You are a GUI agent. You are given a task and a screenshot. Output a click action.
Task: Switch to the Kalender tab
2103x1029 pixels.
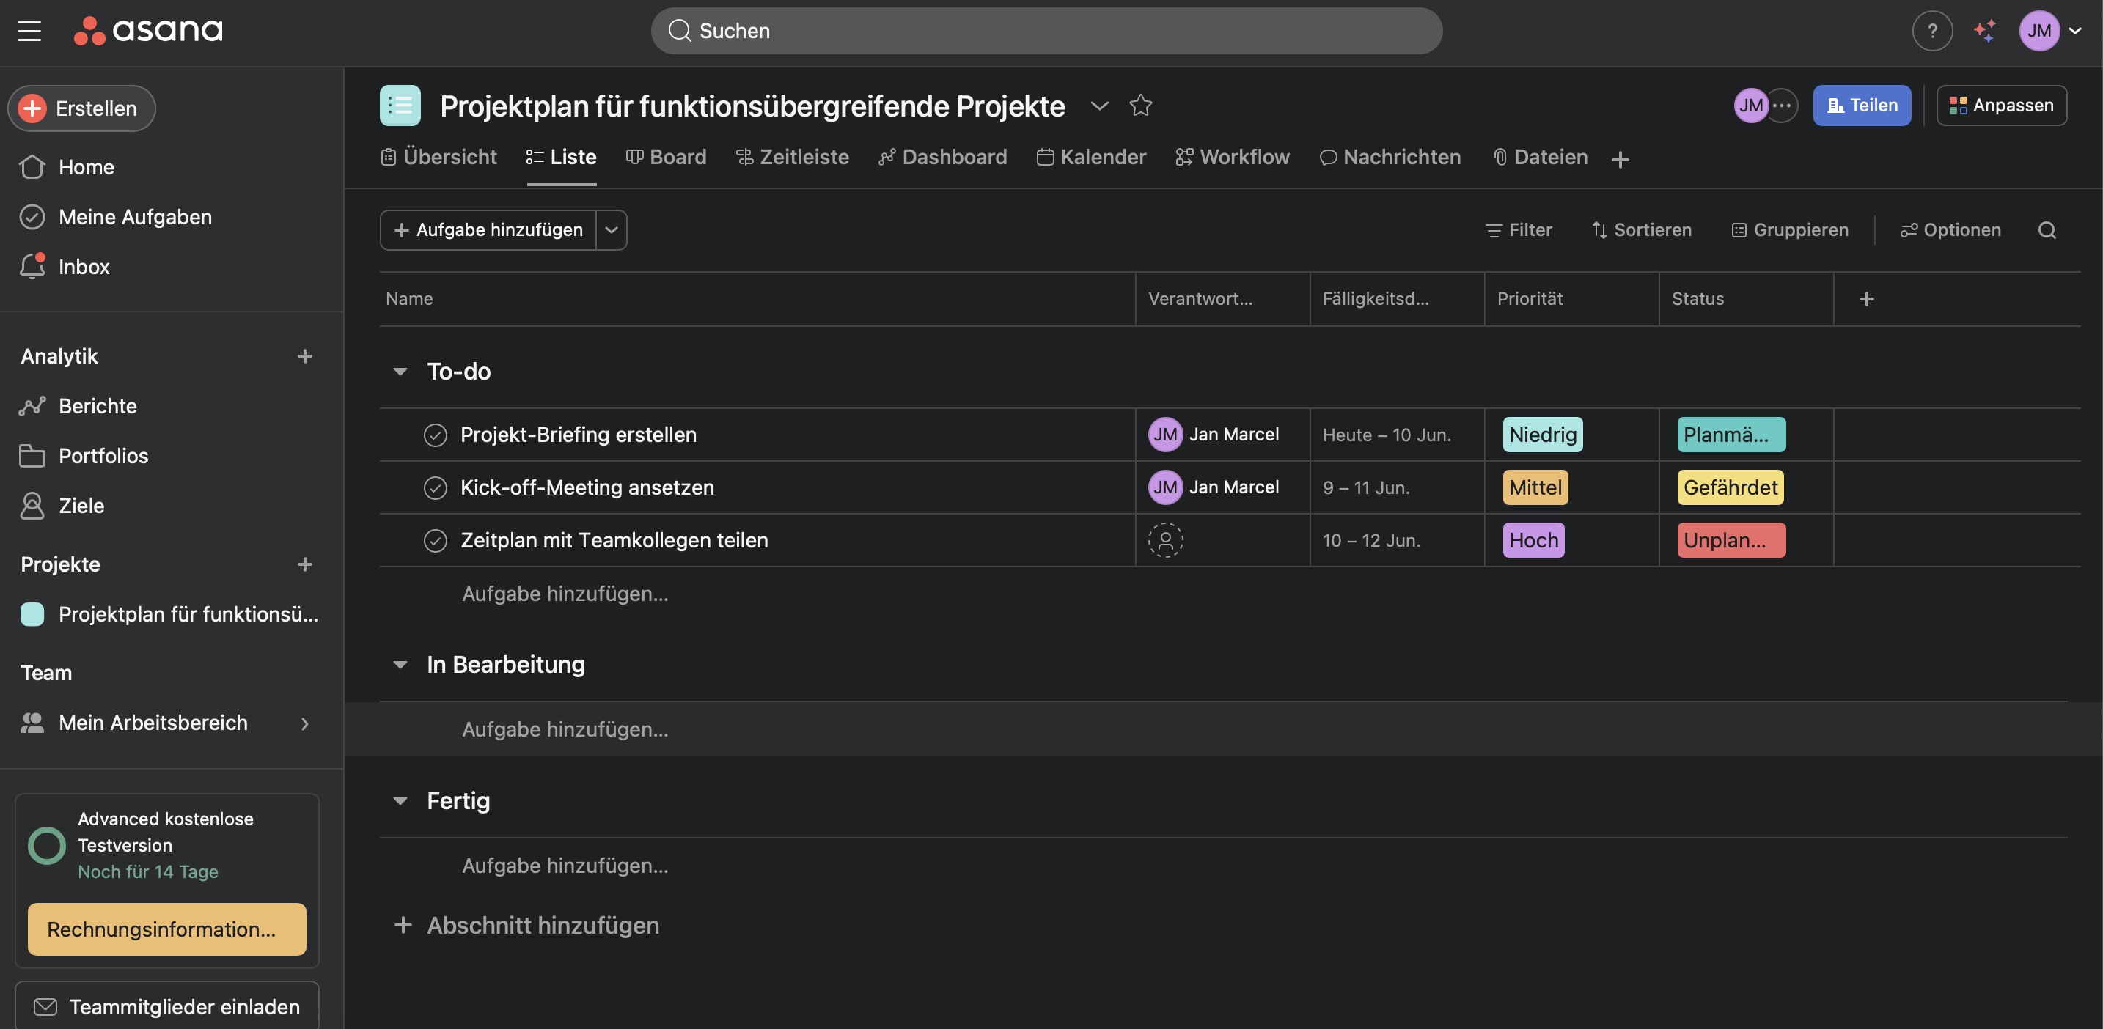[1092, 158]
